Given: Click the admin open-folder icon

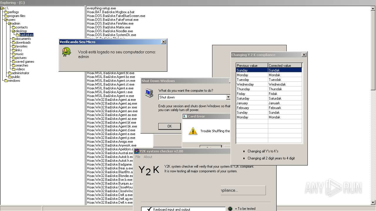Looking at the screenshot, I should coord(10,23).
